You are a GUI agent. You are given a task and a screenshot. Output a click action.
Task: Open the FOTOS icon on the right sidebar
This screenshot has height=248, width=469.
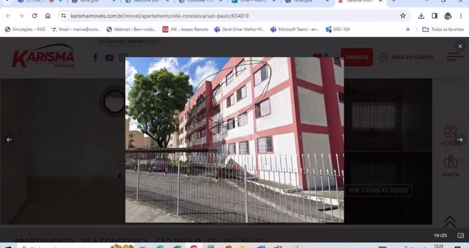450,136
